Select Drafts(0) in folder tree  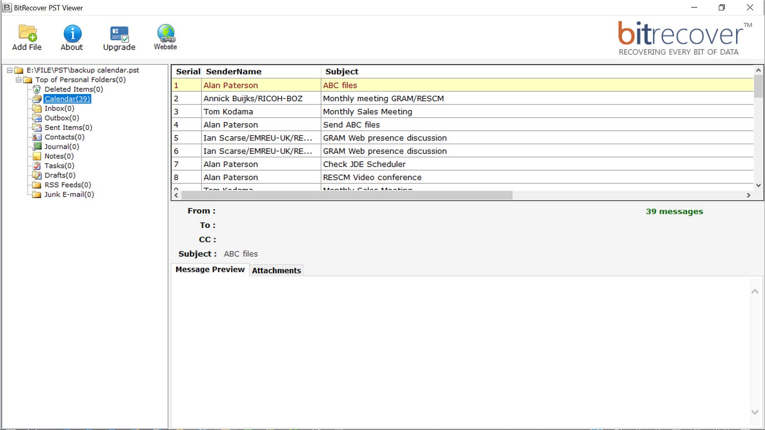tap(60, 175)
